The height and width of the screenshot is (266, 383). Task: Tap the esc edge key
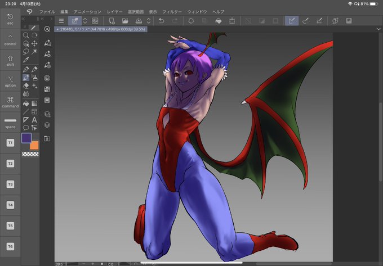(10, 19)
